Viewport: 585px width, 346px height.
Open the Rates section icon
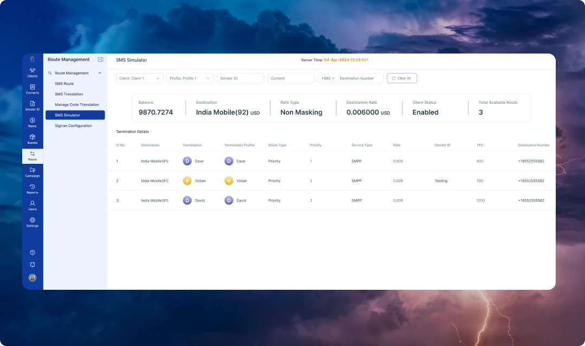[x=32, y=122]
